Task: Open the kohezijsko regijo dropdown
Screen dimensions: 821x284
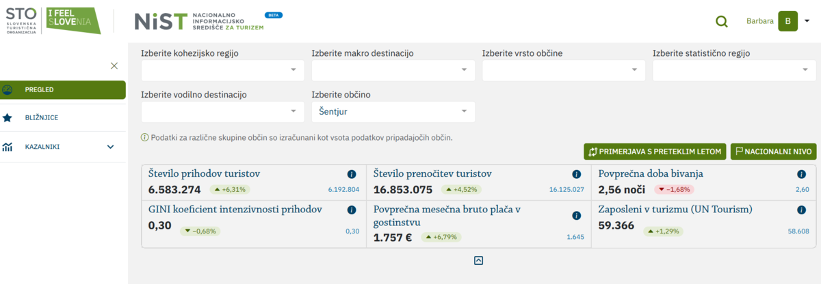Action: [x=222, y=70]
